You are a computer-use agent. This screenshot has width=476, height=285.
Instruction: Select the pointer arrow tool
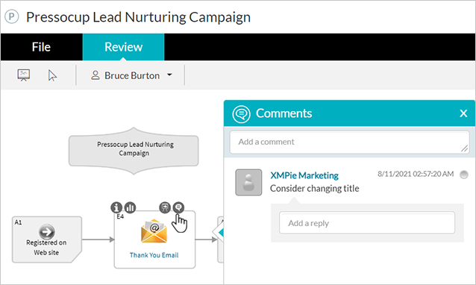click(52, 75)
